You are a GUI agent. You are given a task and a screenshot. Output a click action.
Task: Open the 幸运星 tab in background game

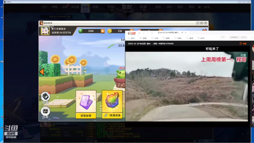[75, 8]
